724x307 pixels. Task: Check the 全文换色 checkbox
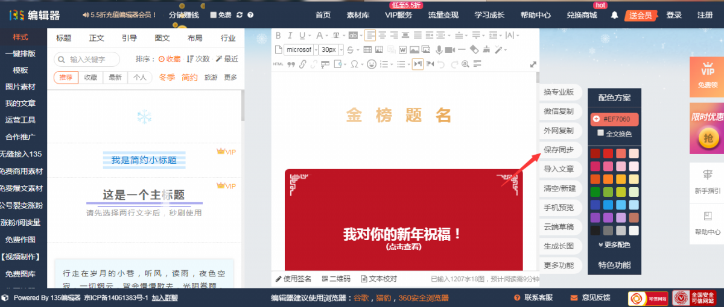pos(600,133)
